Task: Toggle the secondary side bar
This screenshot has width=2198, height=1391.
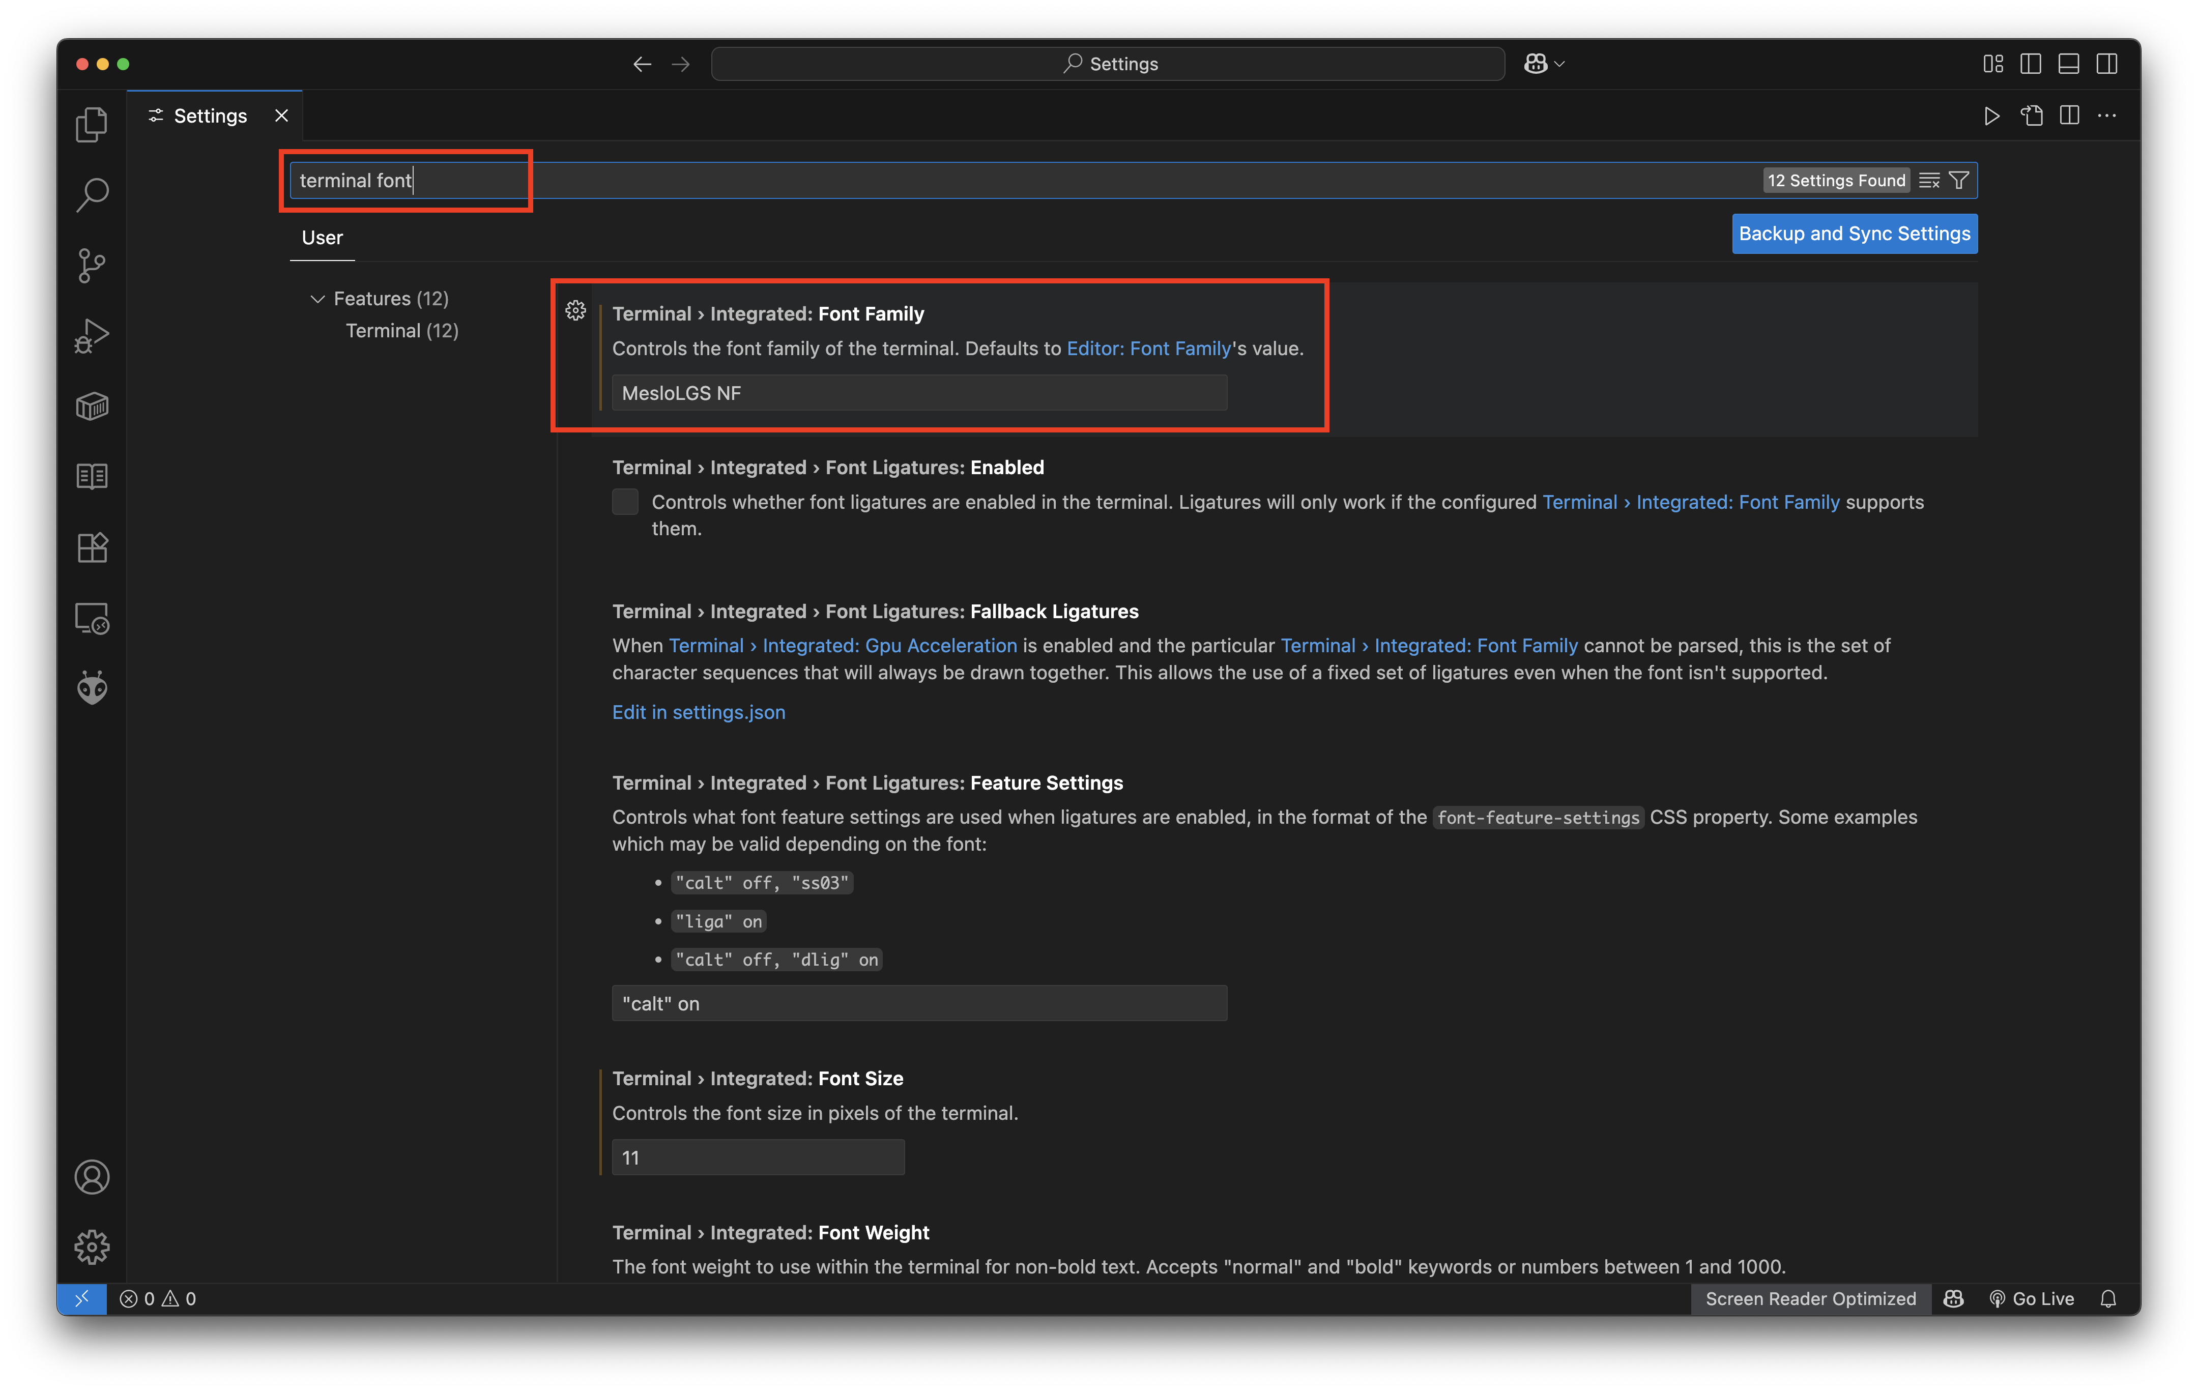Action: click(2107, 64)
